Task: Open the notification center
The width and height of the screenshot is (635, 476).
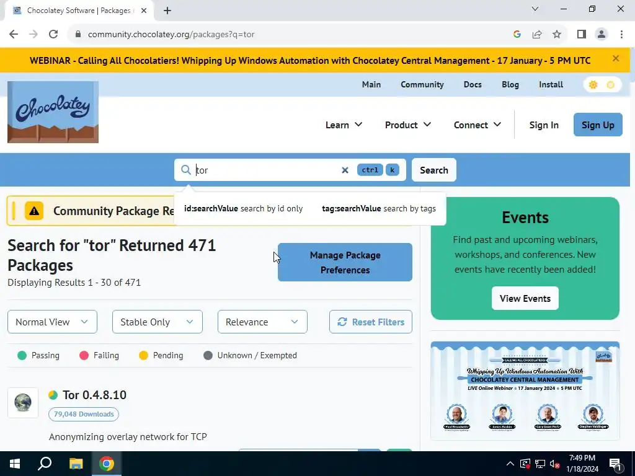Action: [x=615, y=464]
